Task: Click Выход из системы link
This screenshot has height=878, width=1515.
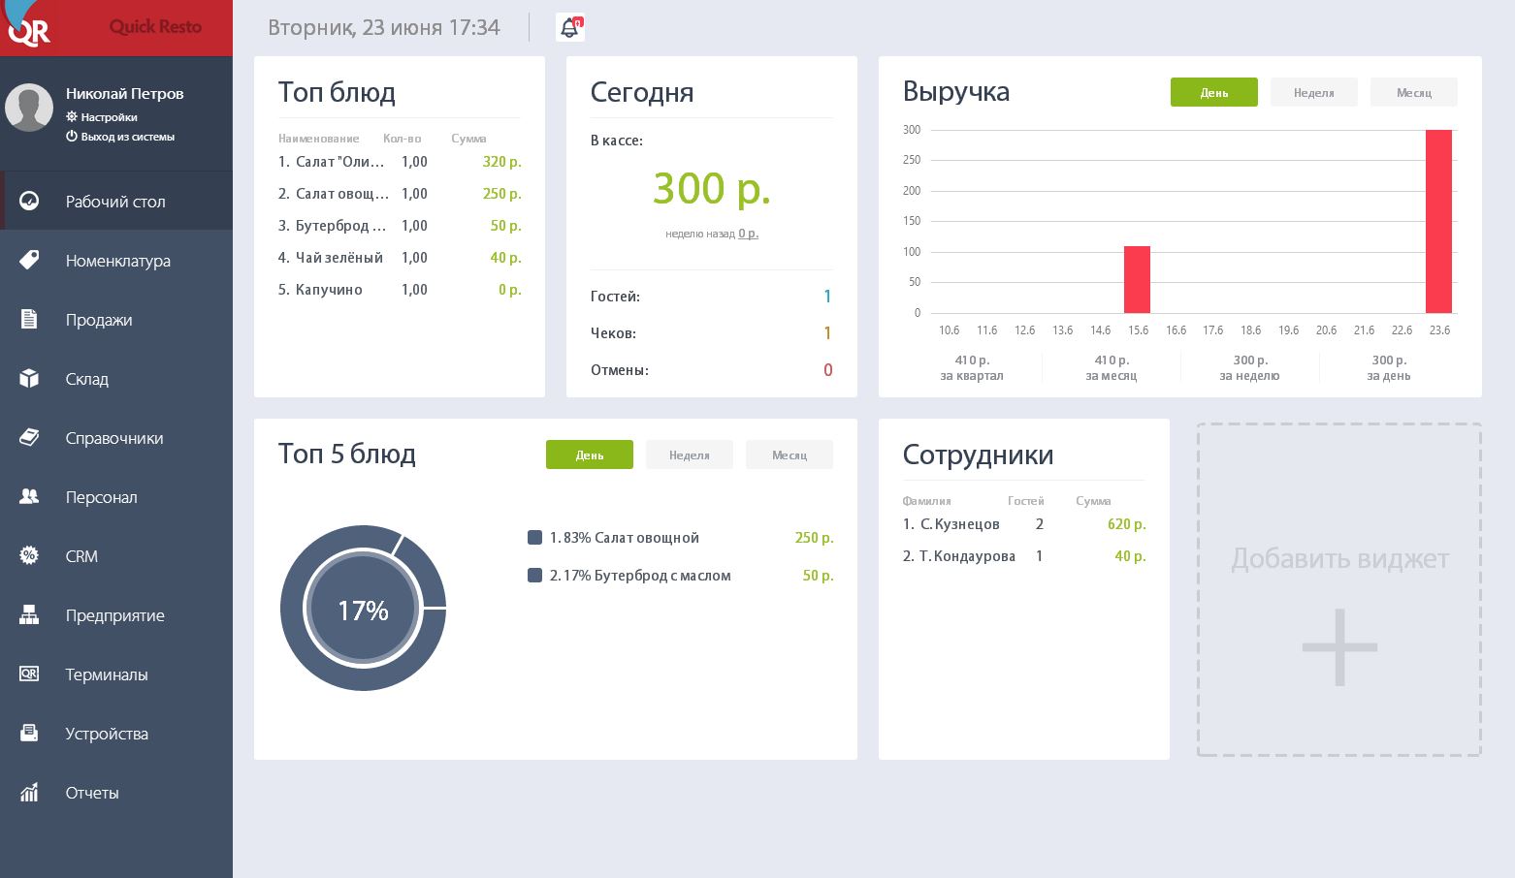Action: tap(128, 137)
